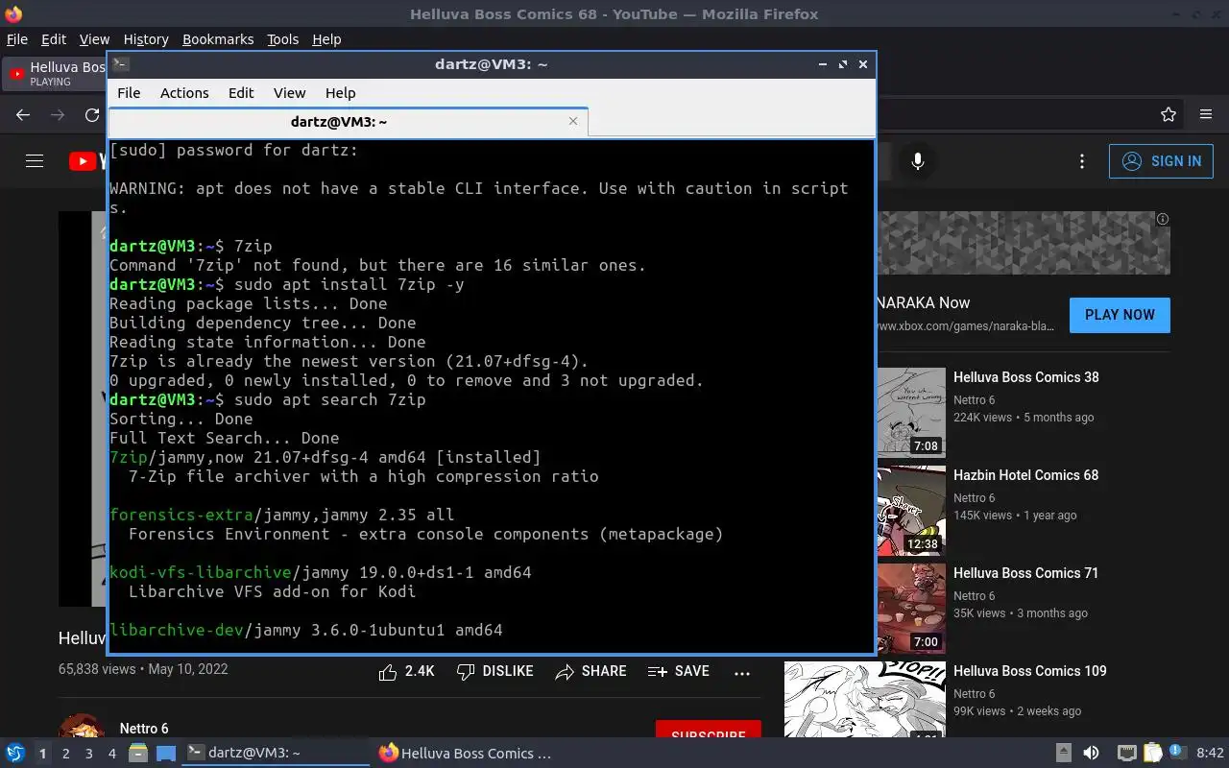Click the Firefox logo in title bar
Image resolution: width=1229 pixels, height=768 pixels.
tap(12, 13)
